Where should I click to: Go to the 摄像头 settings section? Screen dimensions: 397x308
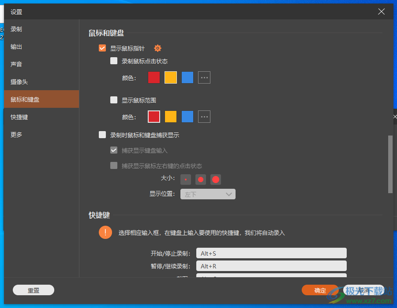pos(41,82)
